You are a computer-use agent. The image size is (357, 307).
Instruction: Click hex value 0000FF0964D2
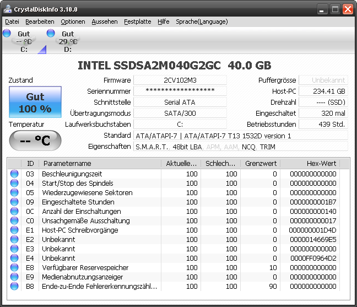click(313, 258)
